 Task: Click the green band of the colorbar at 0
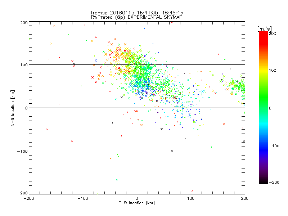(x=264, y=108)
